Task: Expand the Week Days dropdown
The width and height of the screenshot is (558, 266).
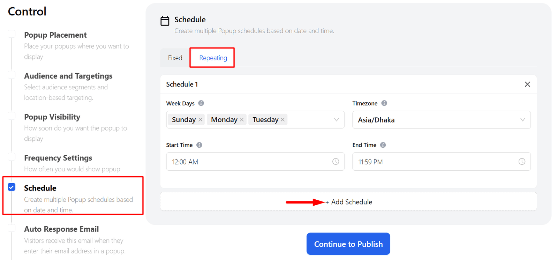Action: 336,120
